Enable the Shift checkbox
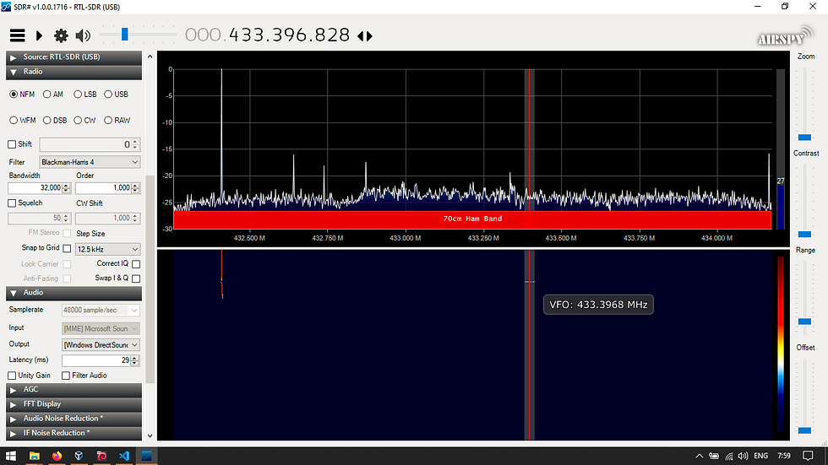This screenshot has width=828, height=465. (x=12, y=144)
